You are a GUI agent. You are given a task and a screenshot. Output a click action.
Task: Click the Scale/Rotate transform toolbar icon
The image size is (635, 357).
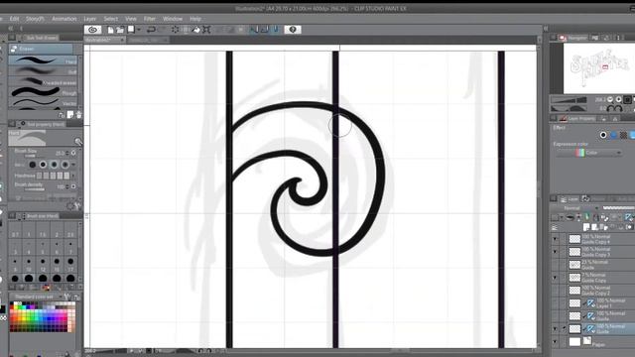[x=206, y=30]
